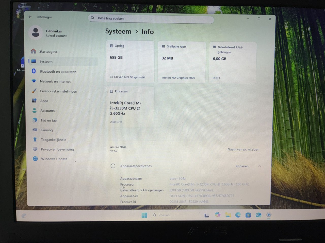This screenshot has width=325, height=243.
Task: Open Apps settings section
Action: tap(44, 101)
